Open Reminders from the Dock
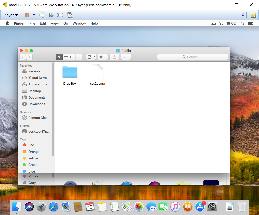The height and width of the screenshot is (215, 259). tap(114, 207)
